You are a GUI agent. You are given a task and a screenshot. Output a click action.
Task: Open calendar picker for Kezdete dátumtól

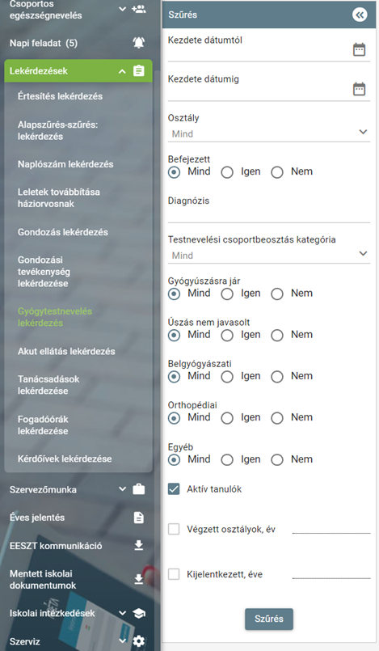pos(359,49)
